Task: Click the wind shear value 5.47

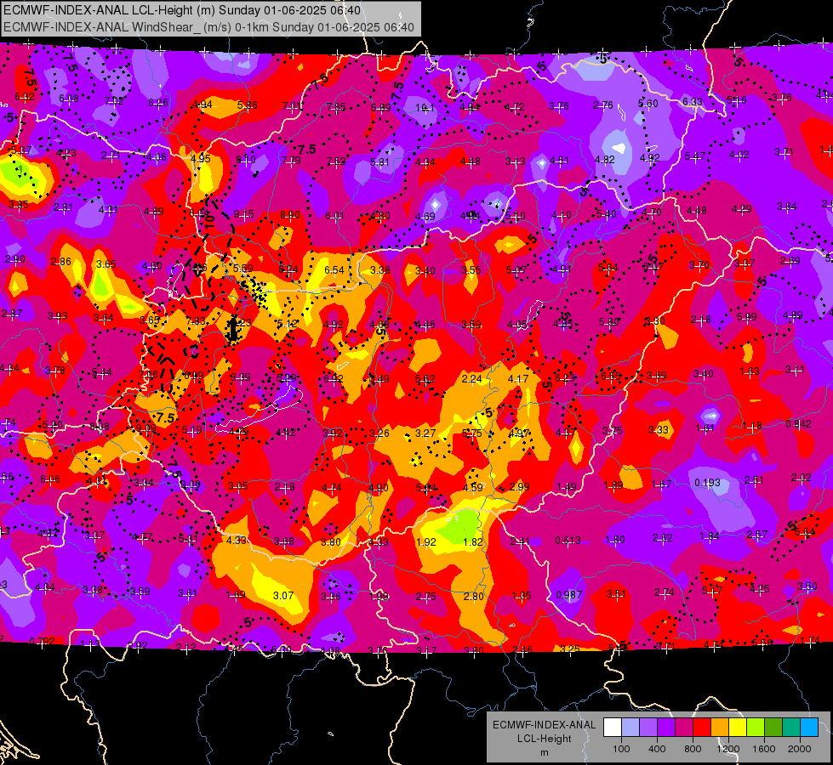Action: (x=695, y=156)
